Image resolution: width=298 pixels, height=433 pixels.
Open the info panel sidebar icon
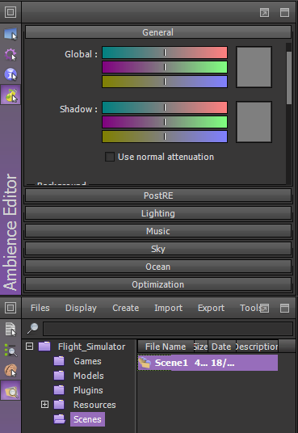tap(10, 74)
